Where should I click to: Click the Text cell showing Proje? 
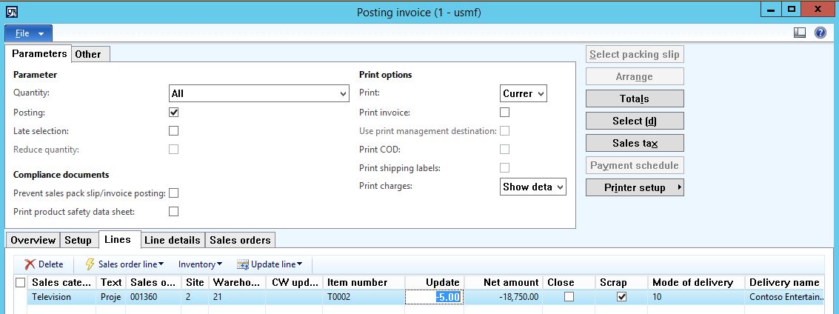pyautogui.click(x=112, y=297)
